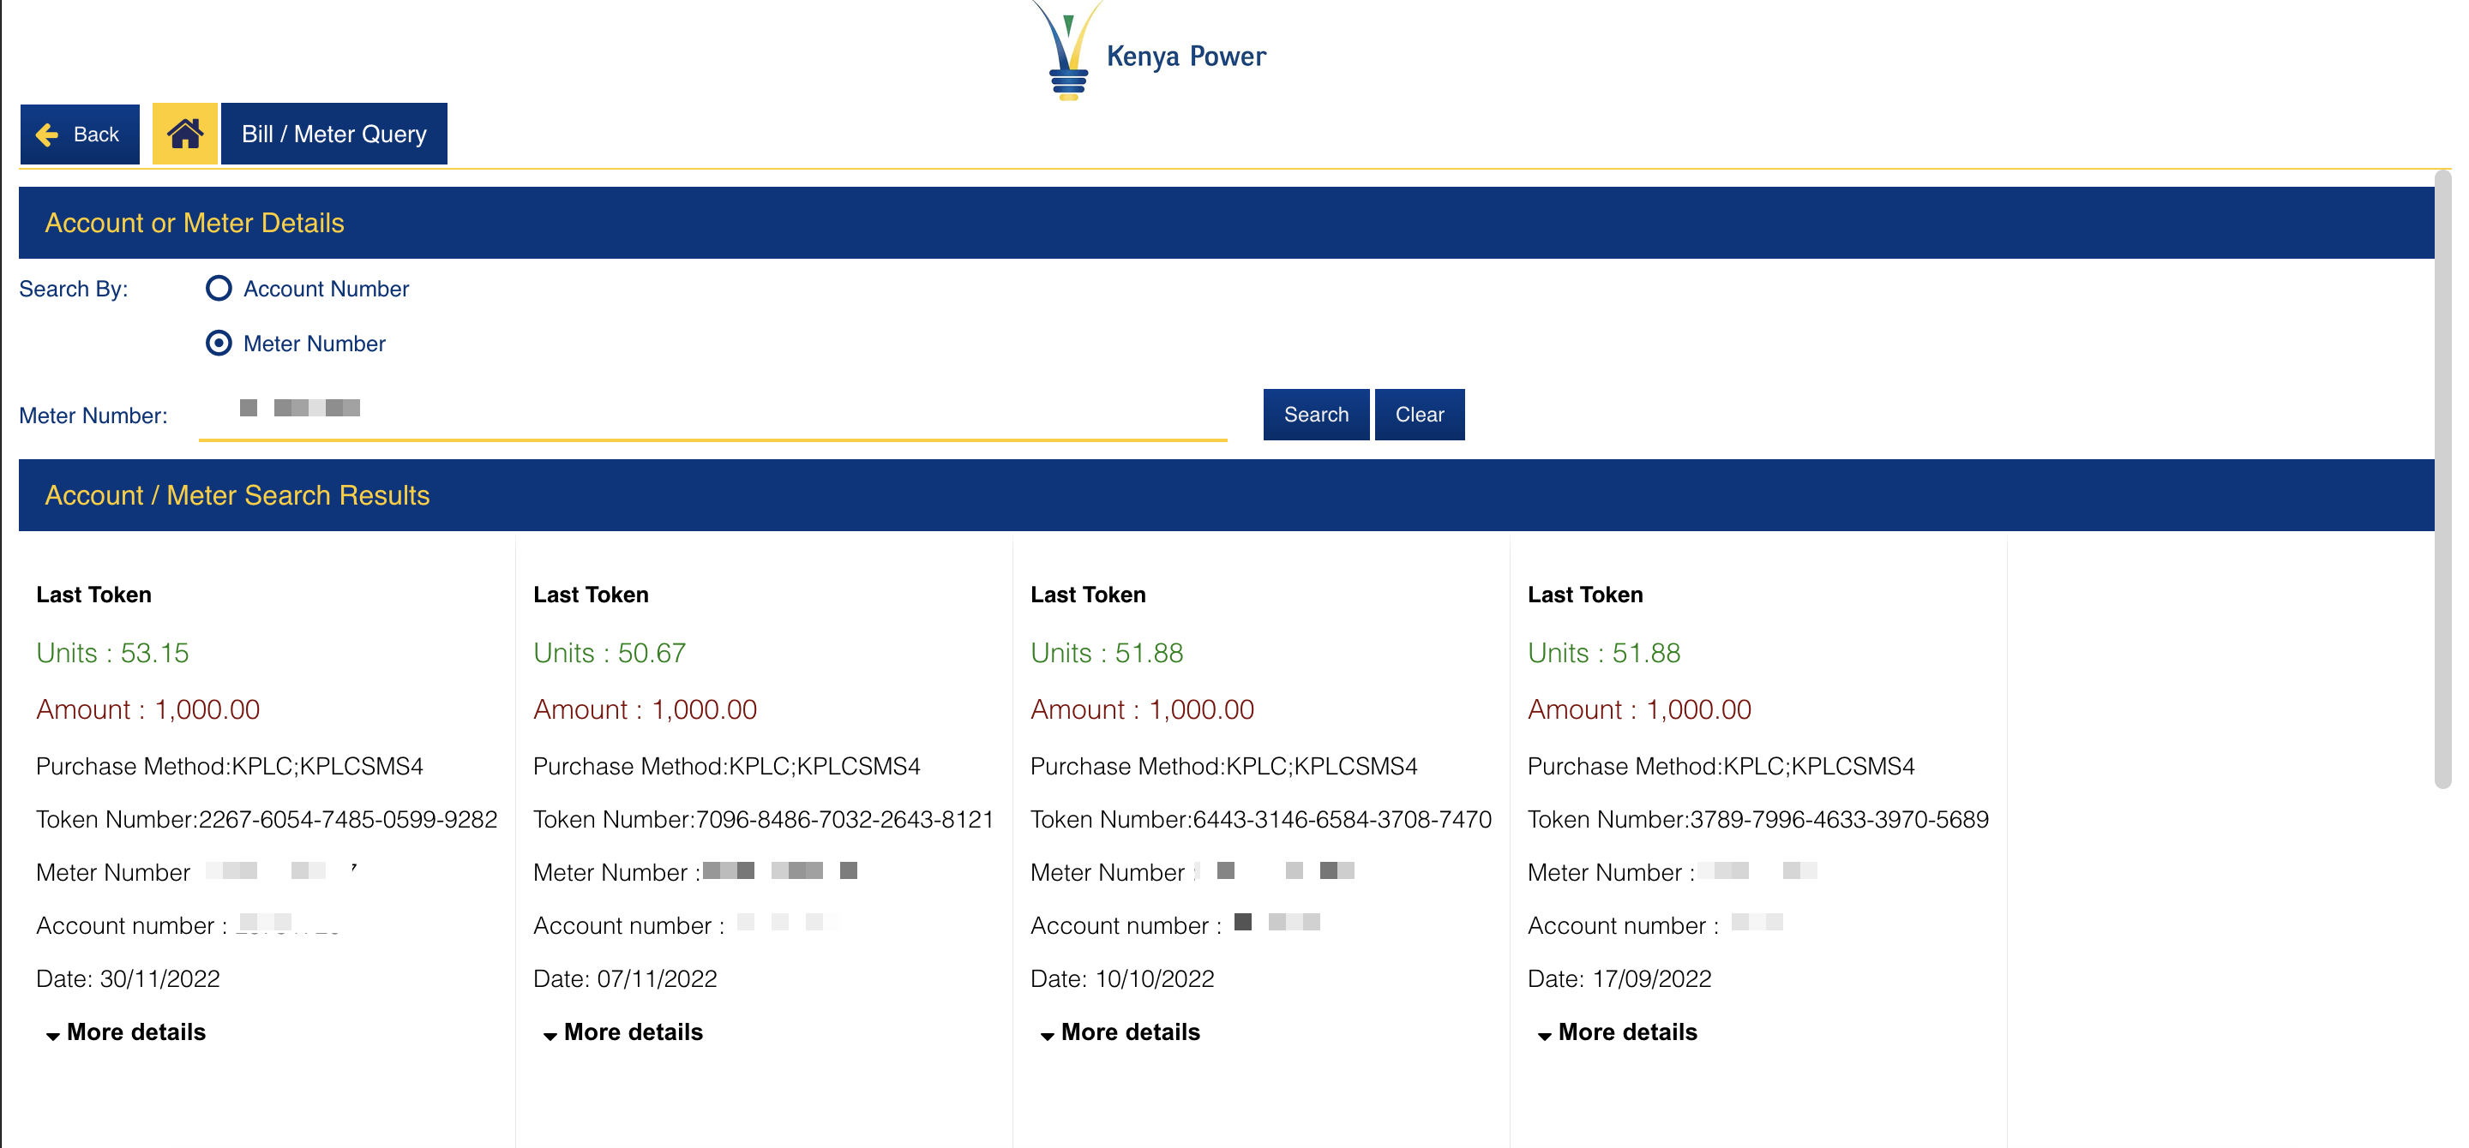Image resolution: width=2469 pixels, height=1148 pixels.
Task: Click 'Date: 17/09/2022' text
Action: click(1619, 978)
